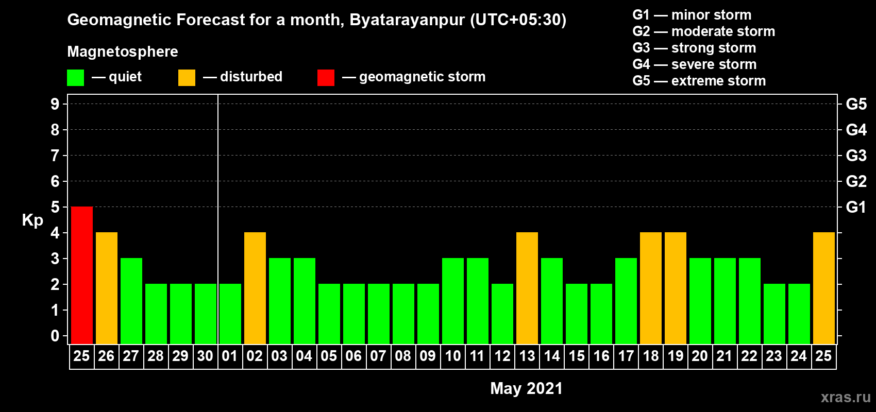876x412 pixels.
Task: Click the red geomagnetic storm legend swatch
Action: tap(326, 78)
